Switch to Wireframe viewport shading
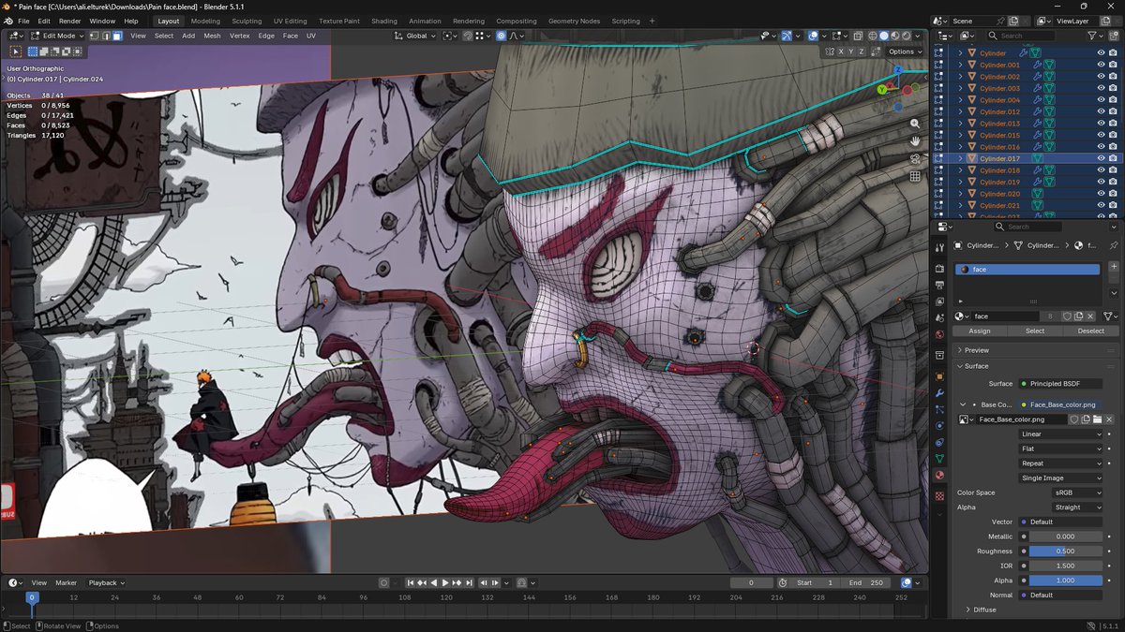 point(872,36)
